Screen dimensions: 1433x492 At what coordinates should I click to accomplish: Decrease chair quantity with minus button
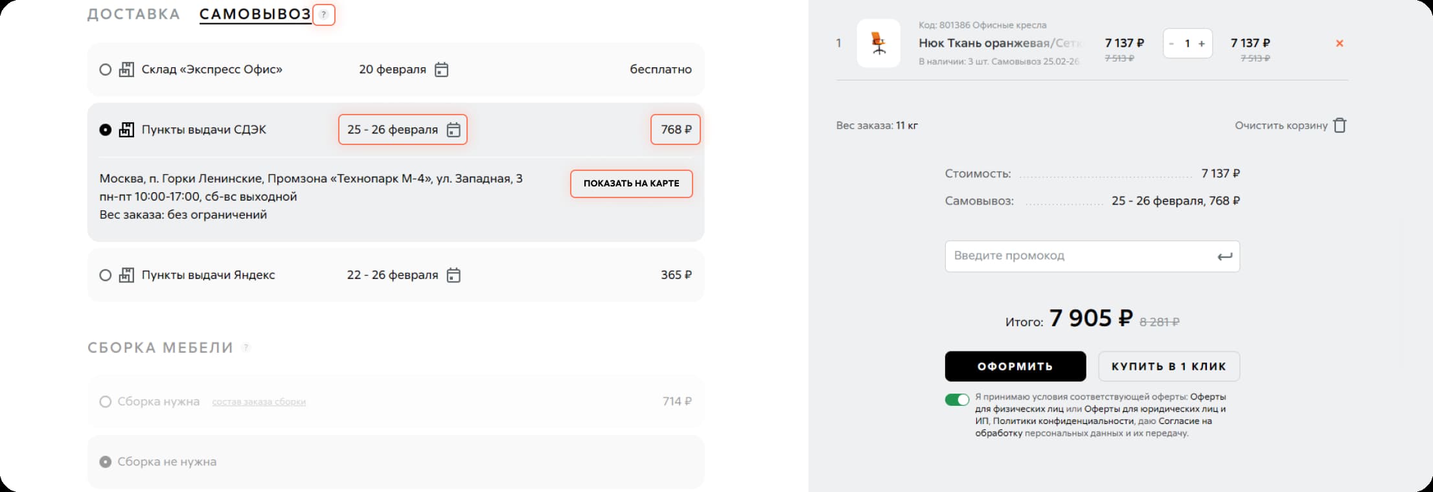pyautogui.click(x=1171, y=44)
